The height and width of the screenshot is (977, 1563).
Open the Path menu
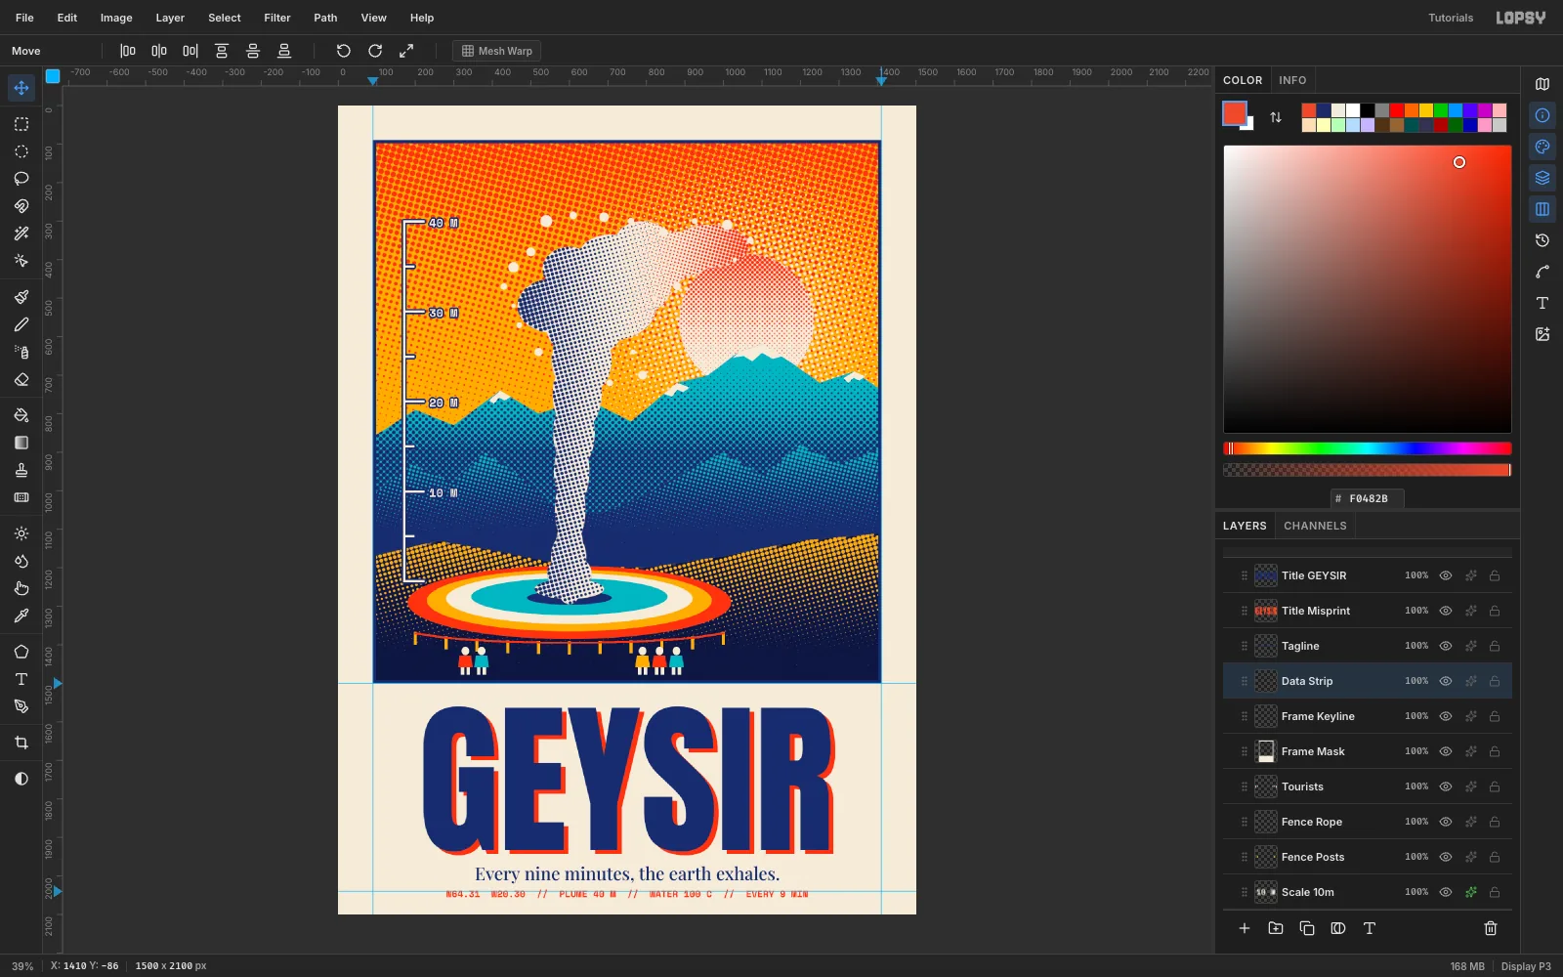(325, 18)
